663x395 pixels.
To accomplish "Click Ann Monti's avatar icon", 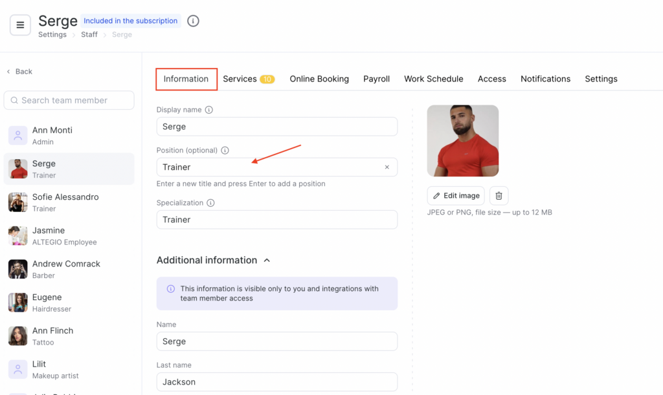I will click(x=17, y=136).
